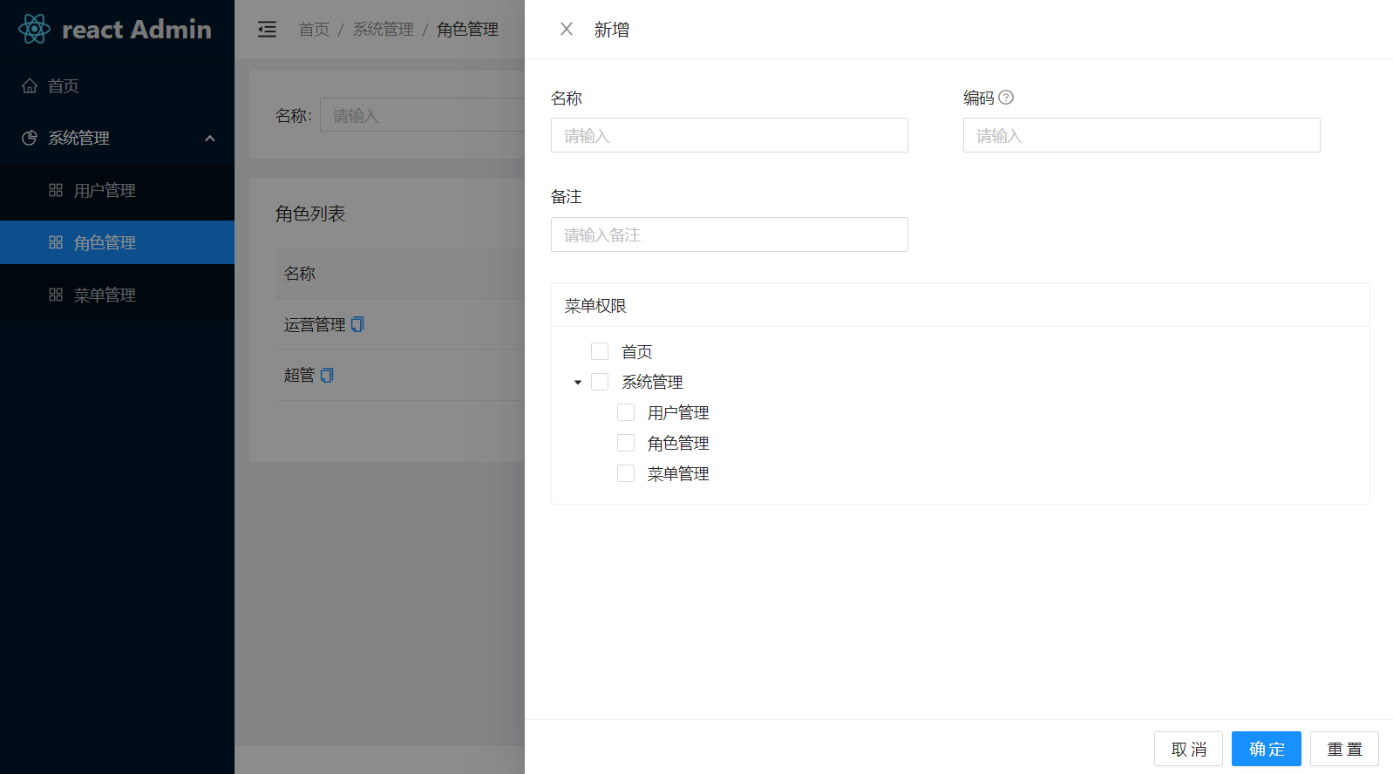This screenshot has width=1393, height=774.
Task: Click the pie chart icon of 系统管理
Action: pyautogui.click(x=30, y=138)
